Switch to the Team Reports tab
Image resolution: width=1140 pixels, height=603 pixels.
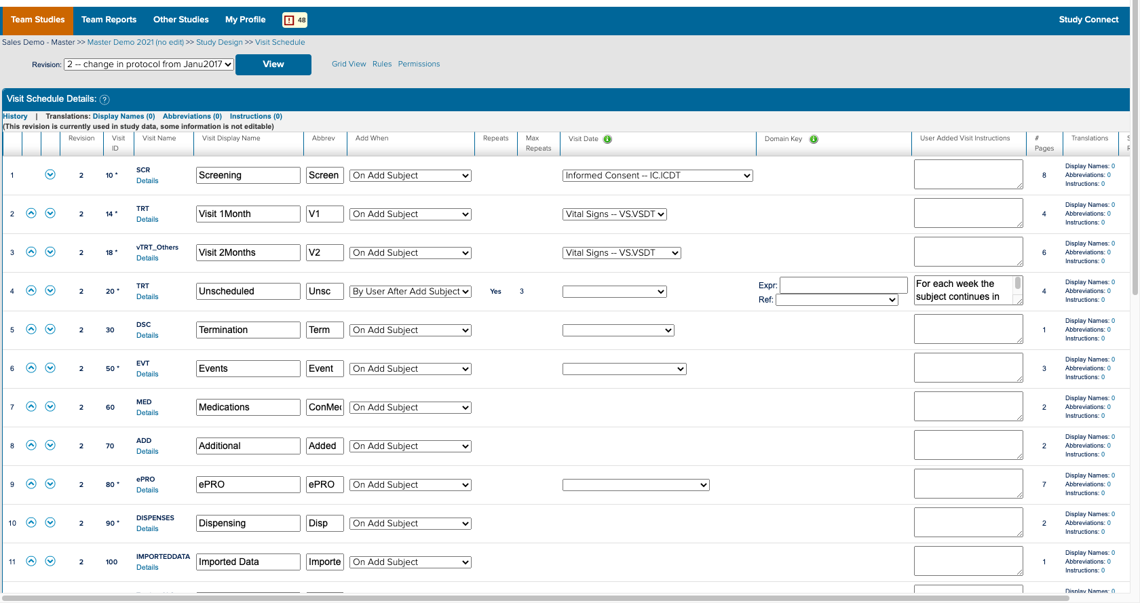(x=109, y=20)
